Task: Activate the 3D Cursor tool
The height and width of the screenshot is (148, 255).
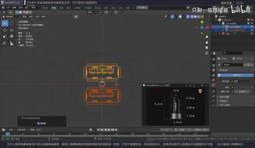Action: click(x=12, y=24)
